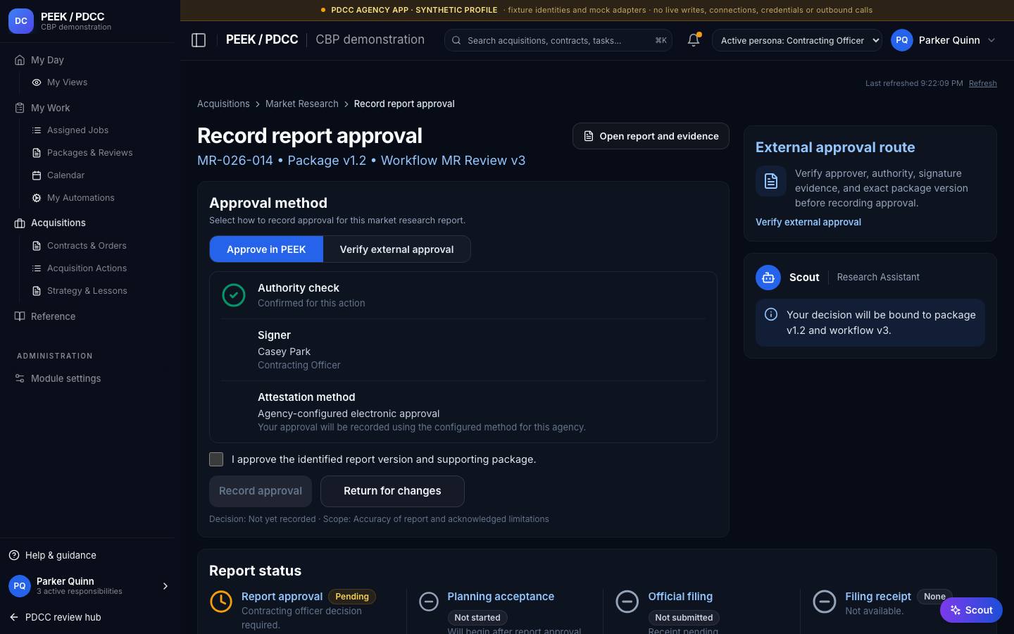The image size is (1014, 634).
Task: Expand Parker Quinn responsibilities chevron in sidebar
Action: pyautogui.click(x=165, y=586)
